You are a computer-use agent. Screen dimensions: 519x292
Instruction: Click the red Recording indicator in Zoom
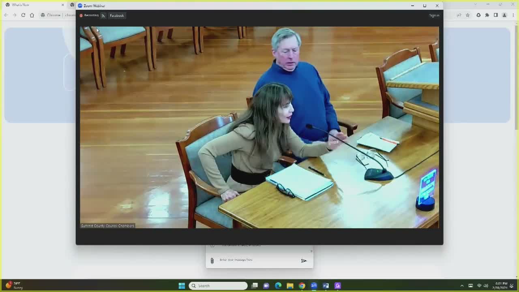pyautogui.click(x=89, y=15)
